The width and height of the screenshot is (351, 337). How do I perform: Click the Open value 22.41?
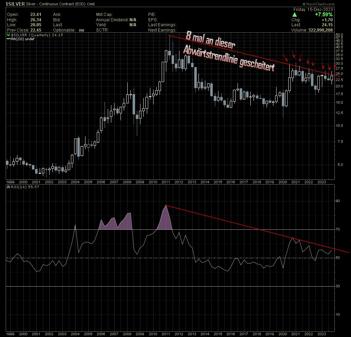[x=36, y=15]
